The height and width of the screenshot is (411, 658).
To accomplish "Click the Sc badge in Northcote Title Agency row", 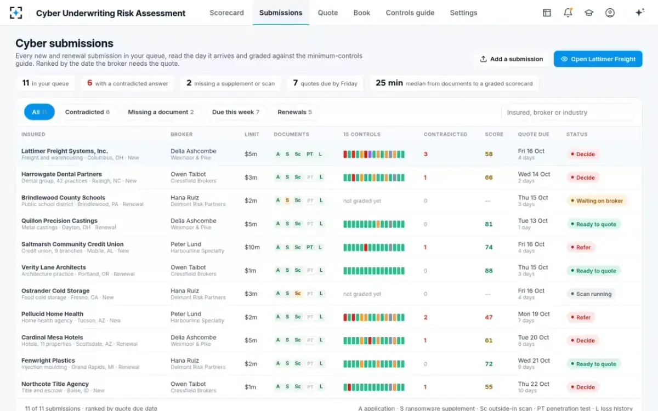I will [298, 387].
